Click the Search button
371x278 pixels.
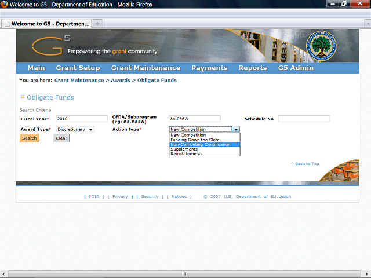[30, 138]
